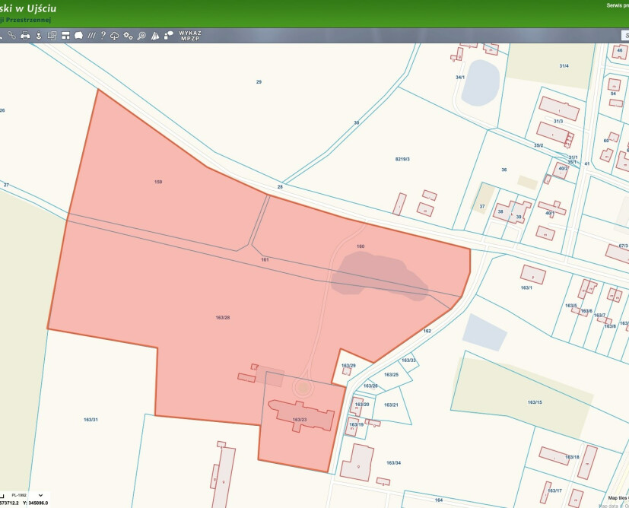629x508 pixels.
Task: Click parcel label 163/34
Action: click(393, 462)
